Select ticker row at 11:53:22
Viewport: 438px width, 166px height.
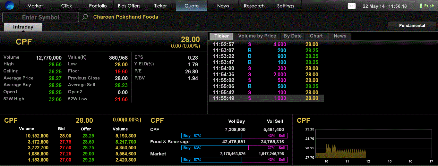[x=266, y=56]
